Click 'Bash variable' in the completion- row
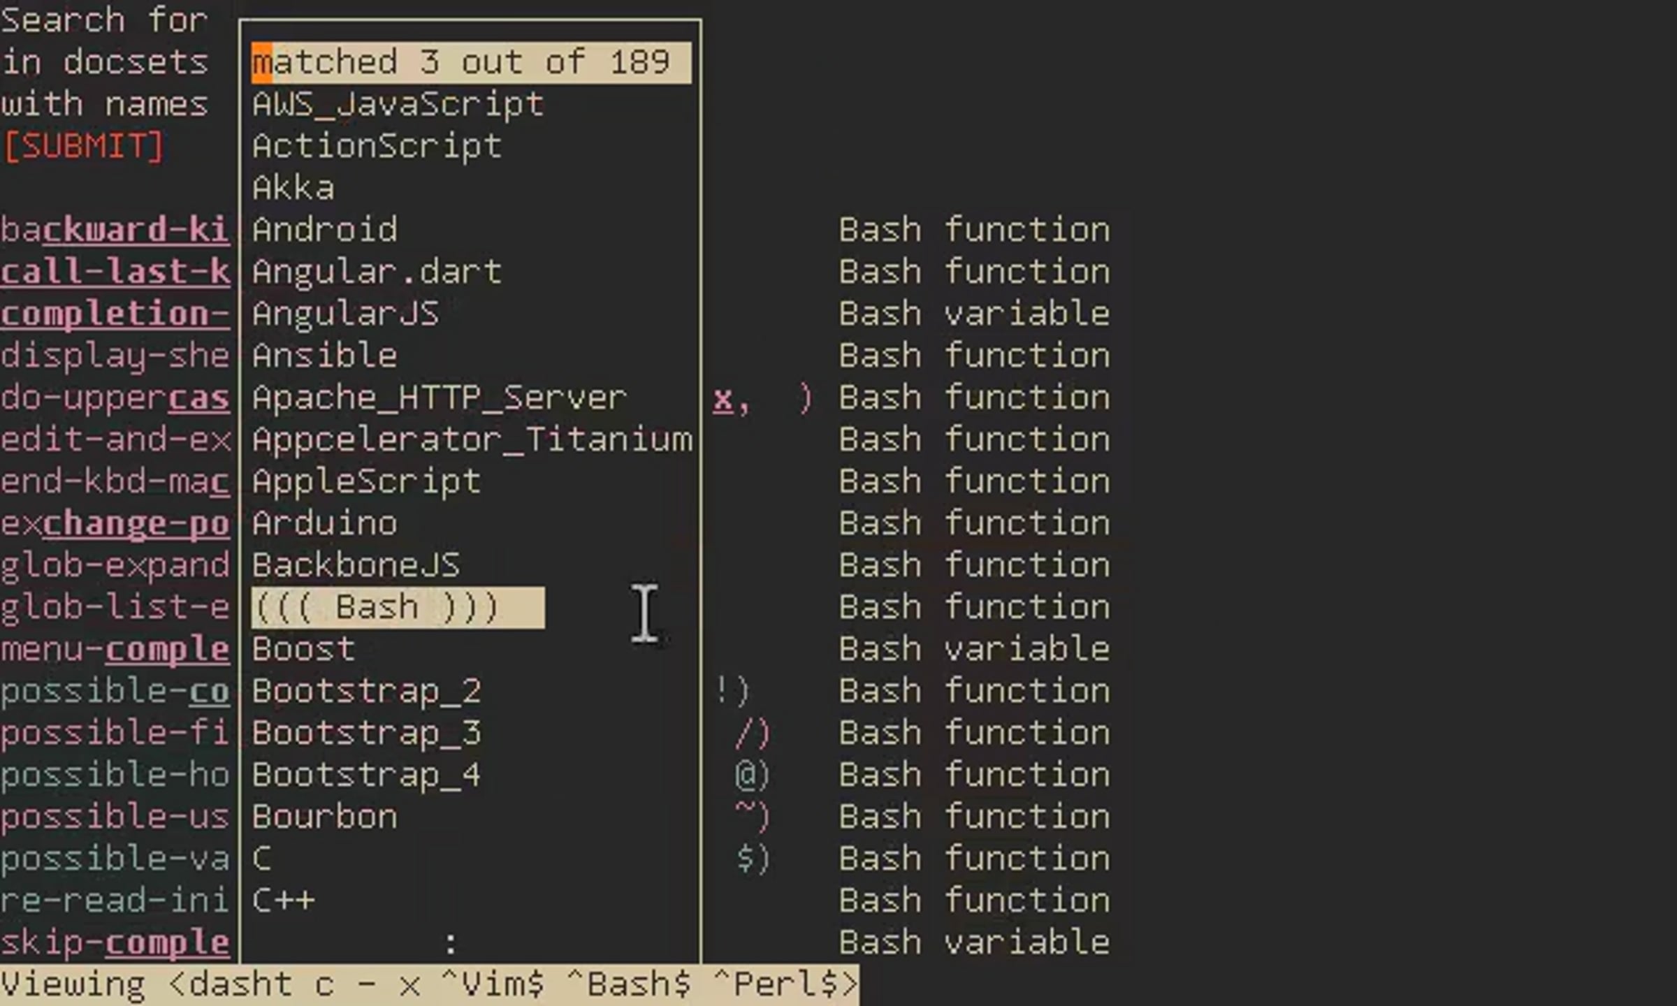This screenshot has height=1006, width=1677. (975, 314)
